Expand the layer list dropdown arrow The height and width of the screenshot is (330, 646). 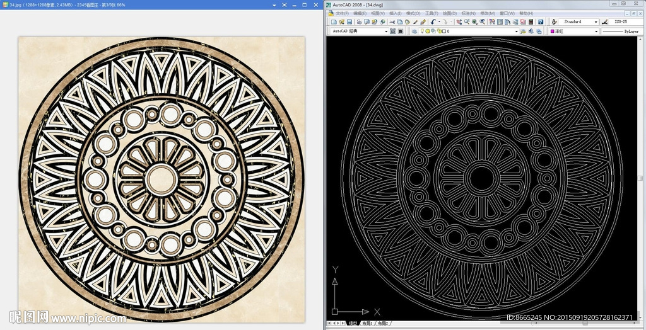(x=517, y=31)
